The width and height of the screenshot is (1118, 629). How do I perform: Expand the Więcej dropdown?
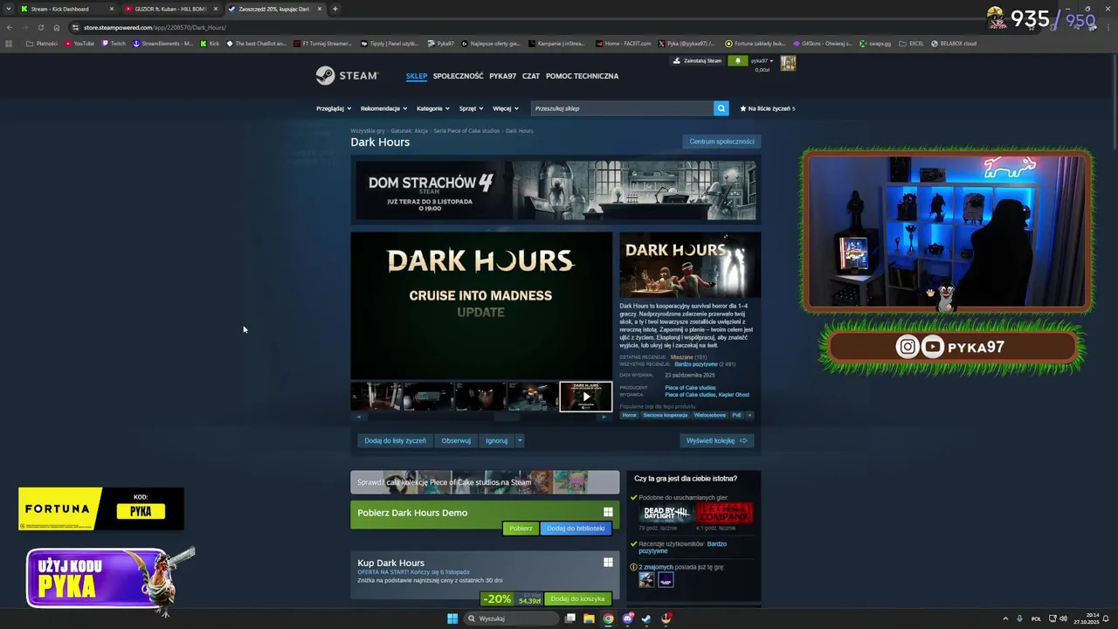click(505, 108)
